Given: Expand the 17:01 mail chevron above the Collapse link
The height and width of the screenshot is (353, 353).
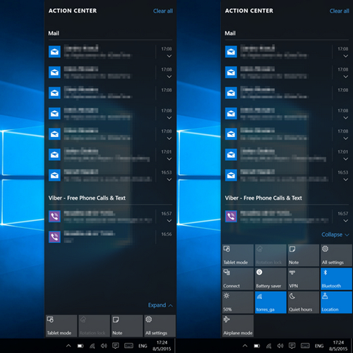Looking at the screenshot, I should click(x=345, y=159).
